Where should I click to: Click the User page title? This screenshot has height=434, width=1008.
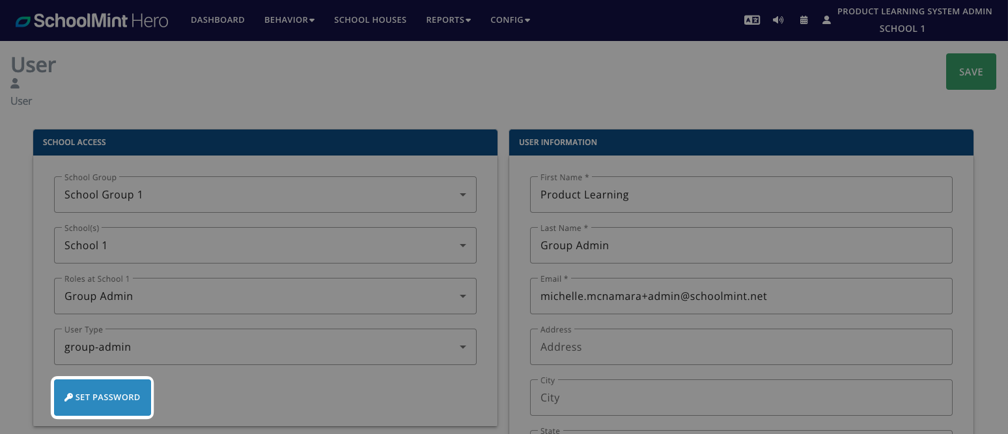(33, 64)
